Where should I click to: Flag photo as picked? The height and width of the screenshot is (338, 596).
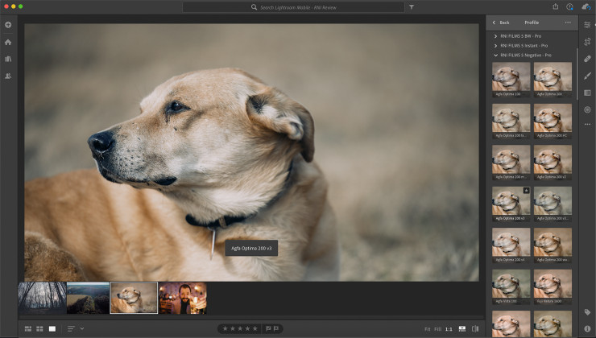pyautogui.click(x=268, y=328)
